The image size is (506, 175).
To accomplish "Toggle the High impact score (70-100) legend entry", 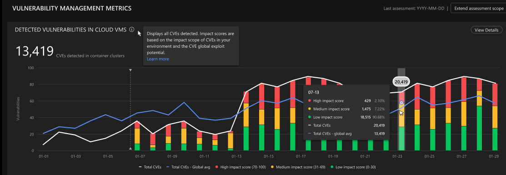I will point(241,167).
